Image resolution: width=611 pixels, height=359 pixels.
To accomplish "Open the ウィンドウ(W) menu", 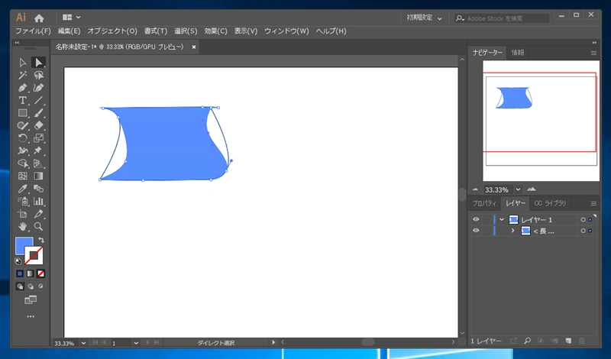I will click(286, 31).
